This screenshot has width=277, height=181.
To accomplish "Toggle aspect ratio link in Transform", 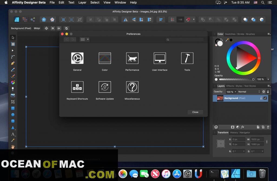I will click(267, 142).
